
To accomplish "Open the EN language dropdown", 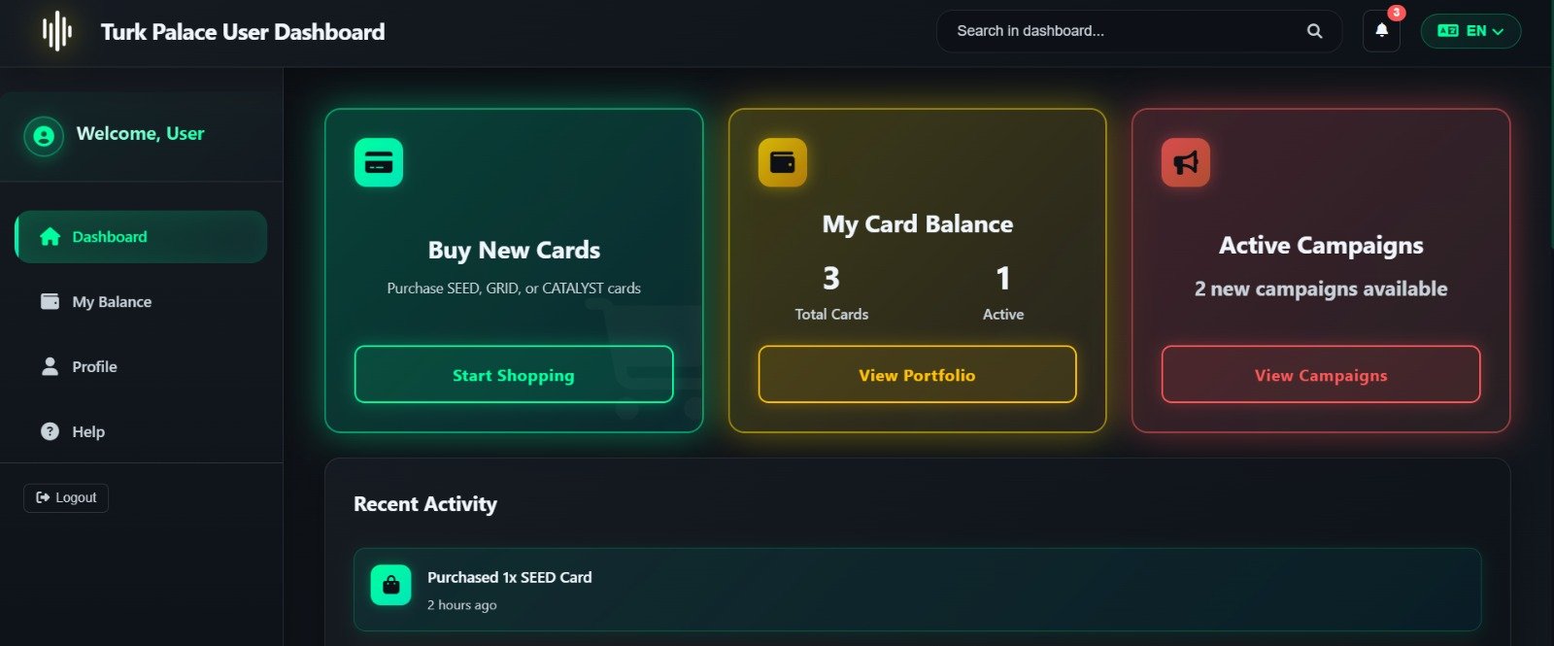I will pos(1470,31).
